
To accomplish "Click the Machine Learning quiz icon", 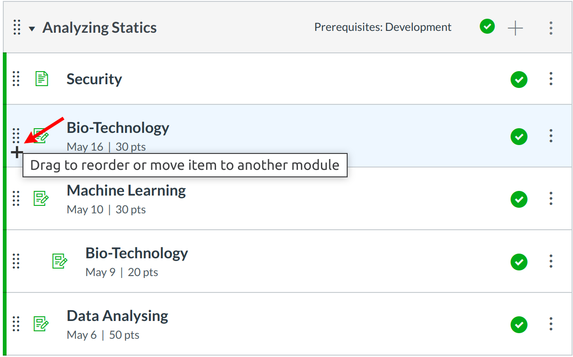I will pyautogui.click(x=41, y=199).
